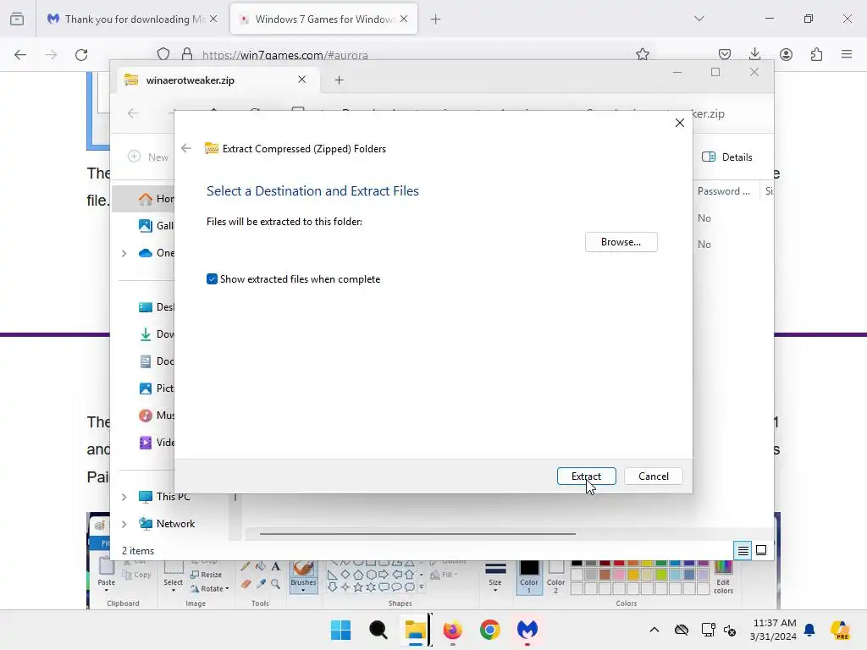Open the Windows Start menu
Viewport: 867px width, 650px height.
tap(340, 630)
